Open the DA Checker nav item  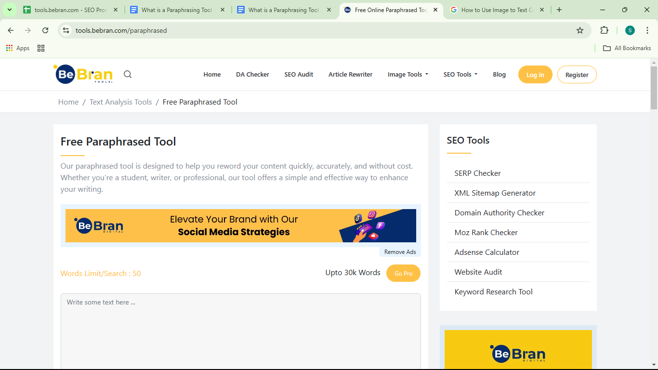tap(252, 74)
